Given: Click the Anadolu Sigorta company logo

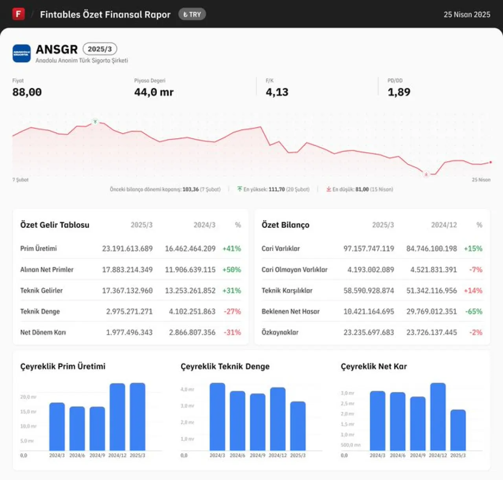Looking at the screenshot, I should 22,53.
